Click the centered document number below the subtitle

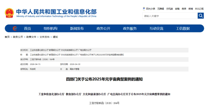tap(104, 103)
